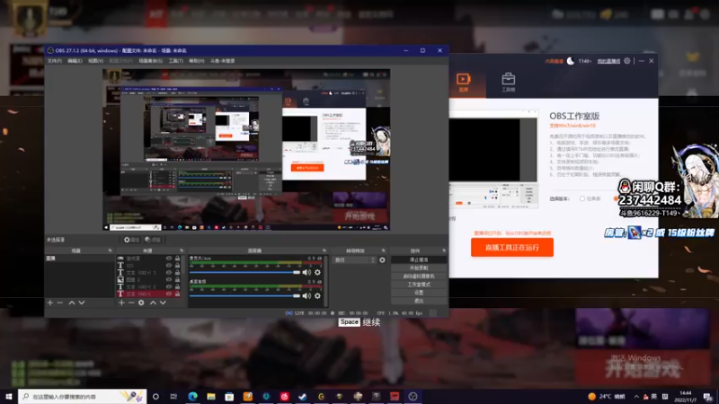Show hidden system tray icons chevron
The width and height of the screenshot is (719, 404).
click(636, 396)
